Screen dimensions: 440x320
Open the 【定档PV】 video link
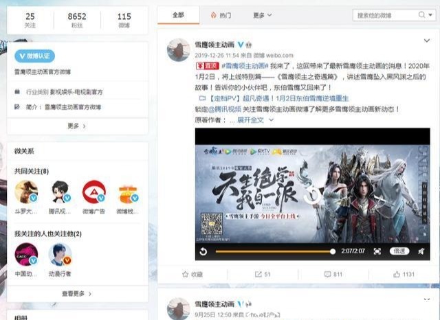point(278,98)
